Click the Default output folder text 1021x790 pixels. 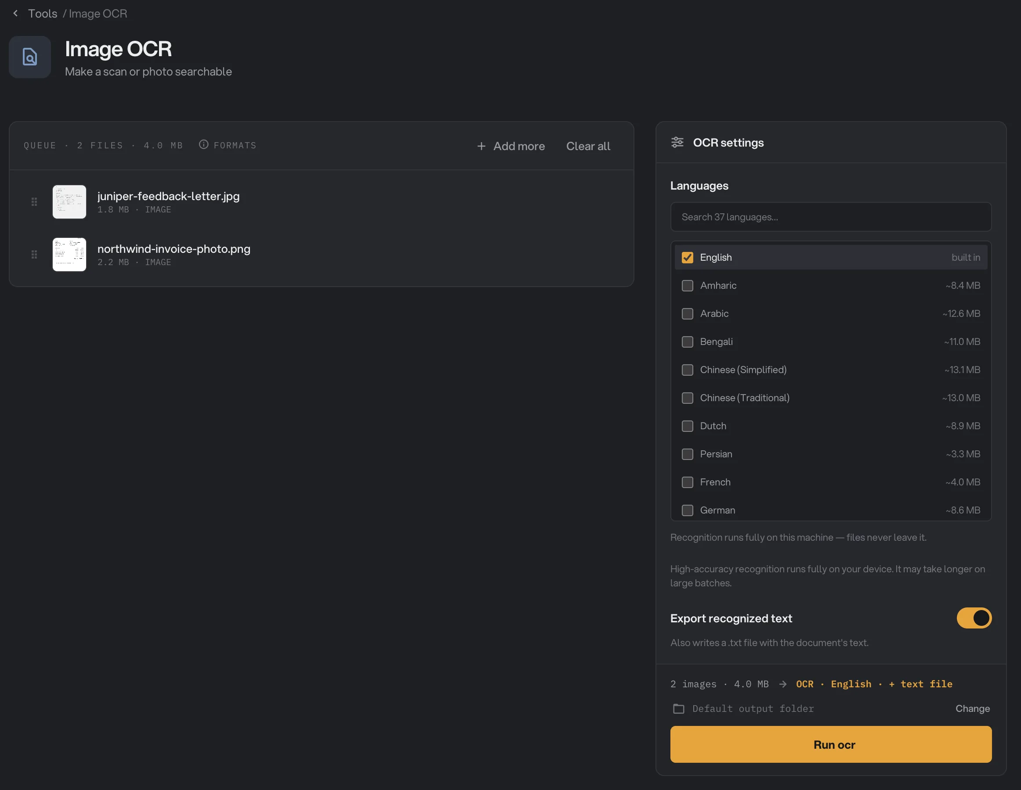[x=753, y=709]
